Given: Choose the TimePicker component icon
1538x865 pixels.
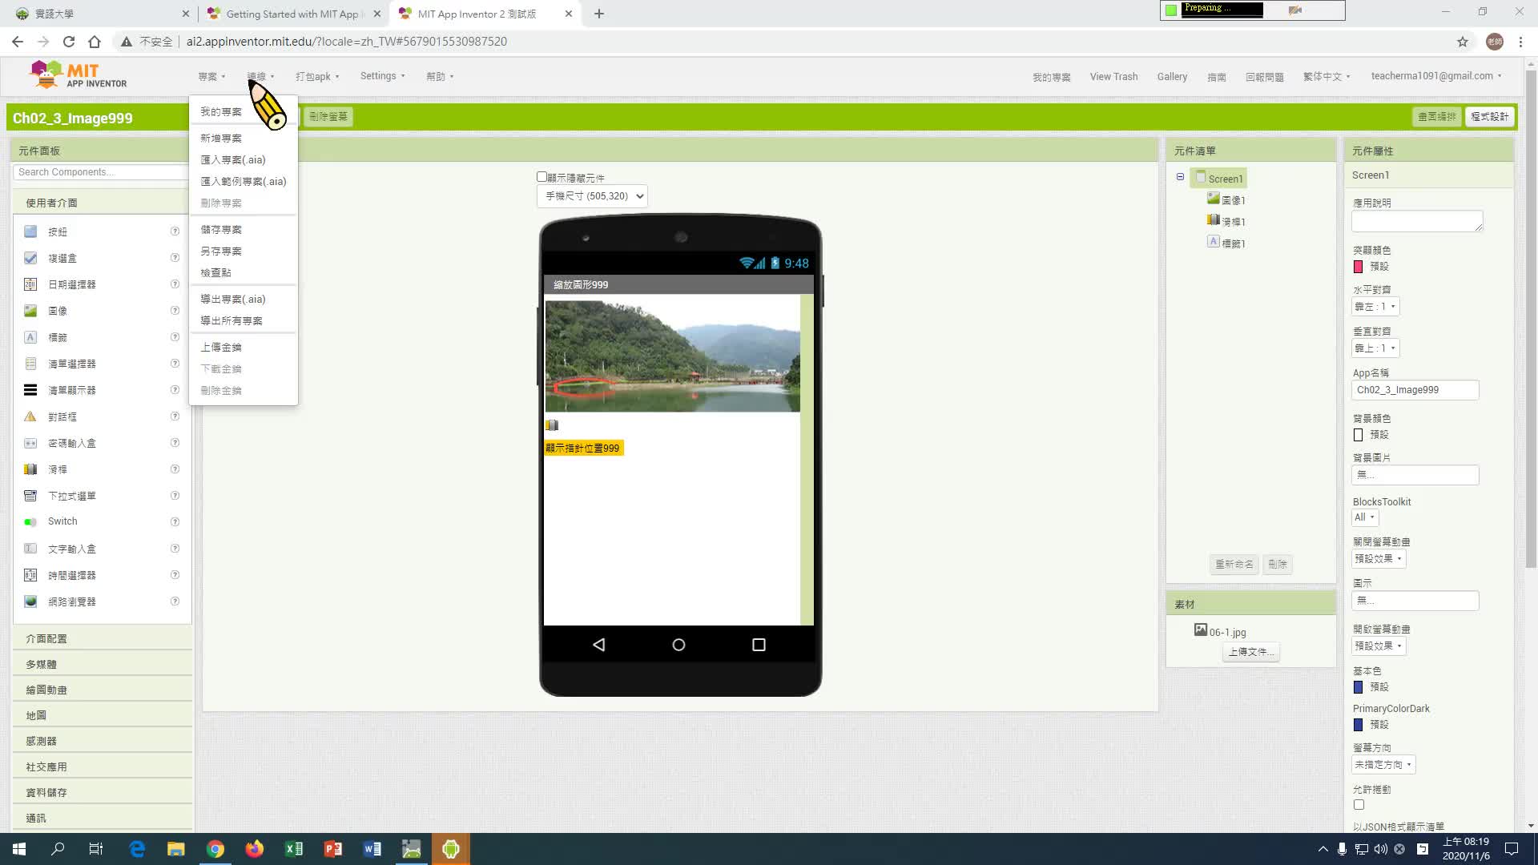Looking at the screenshot, I should tap(30, 575).
